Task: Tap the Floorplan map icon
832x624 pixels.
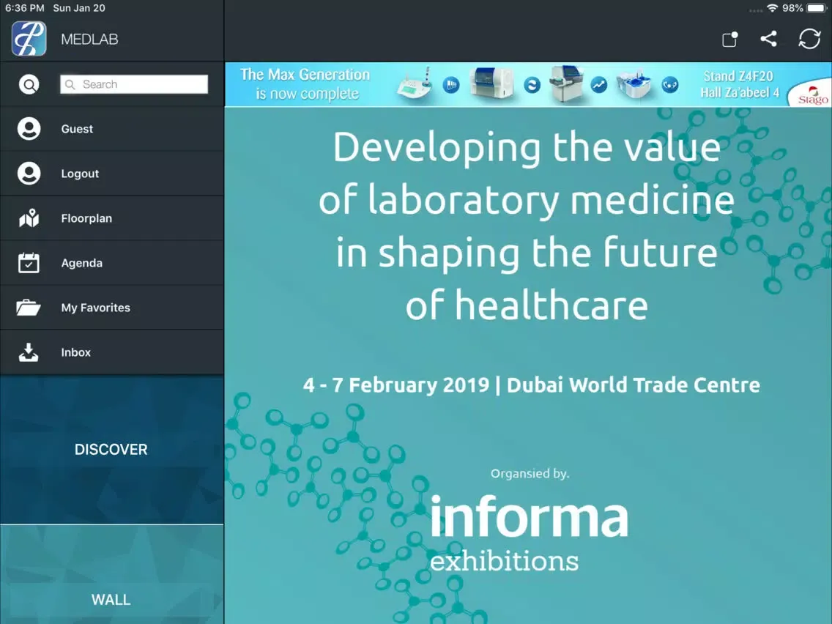Action: 29,218
